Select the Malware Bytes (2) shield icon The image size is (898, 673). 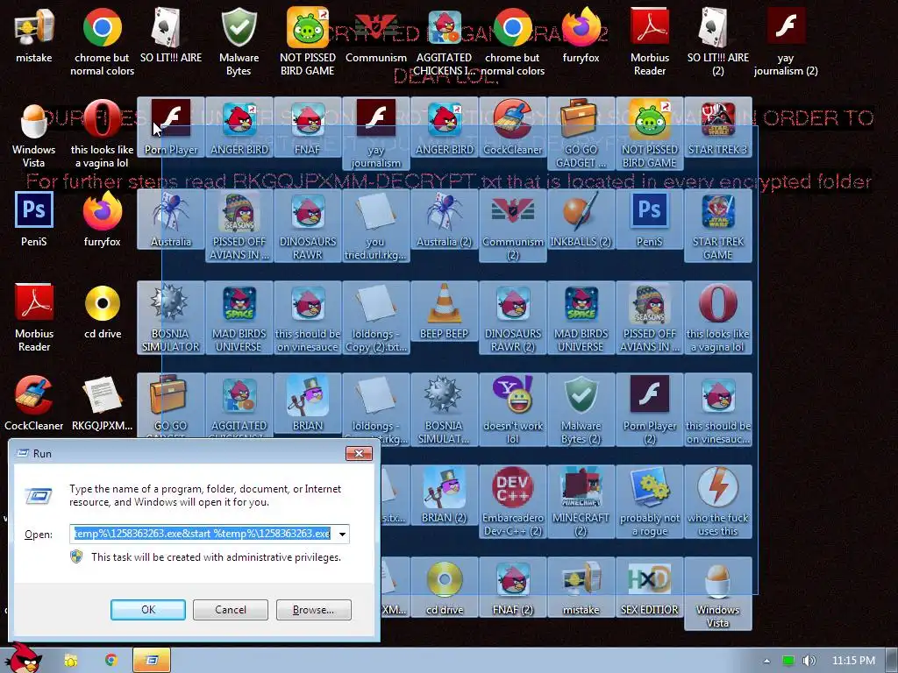pos(581,410)
